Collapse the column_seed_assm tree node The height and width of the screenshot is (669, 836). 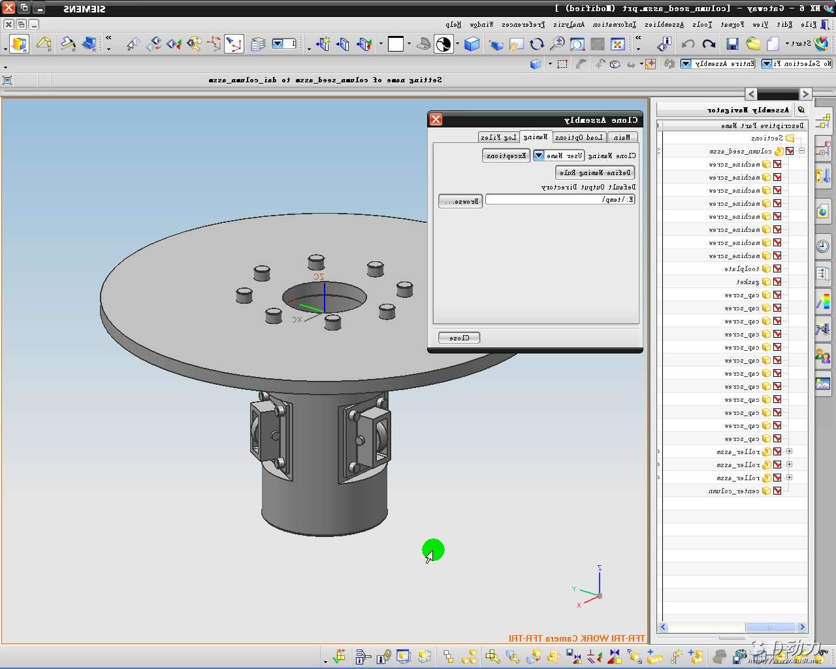coord(801,151)
